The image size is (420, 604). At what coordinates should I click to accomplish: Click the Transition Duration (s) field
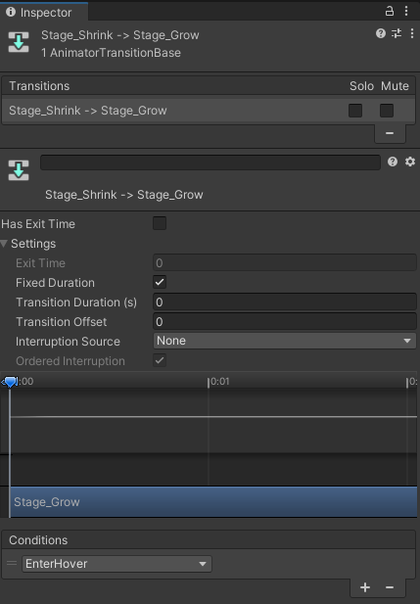[x=285, y=302]
